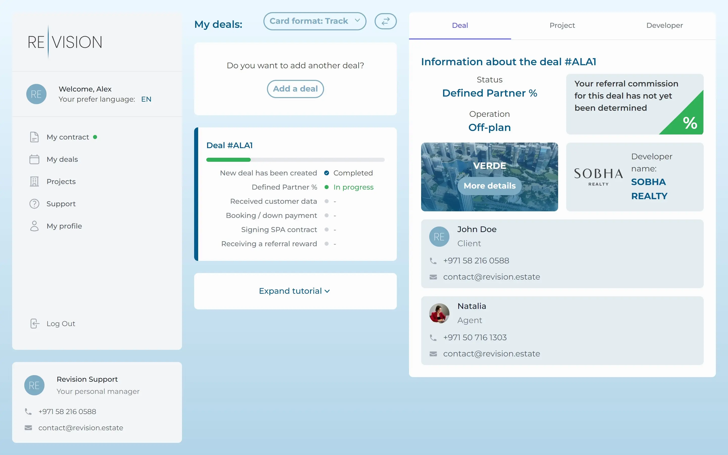The height and width of the screenshot is (455, 728).
Task: Toggle the preferred language EN selector
Action: click(146, 99)
